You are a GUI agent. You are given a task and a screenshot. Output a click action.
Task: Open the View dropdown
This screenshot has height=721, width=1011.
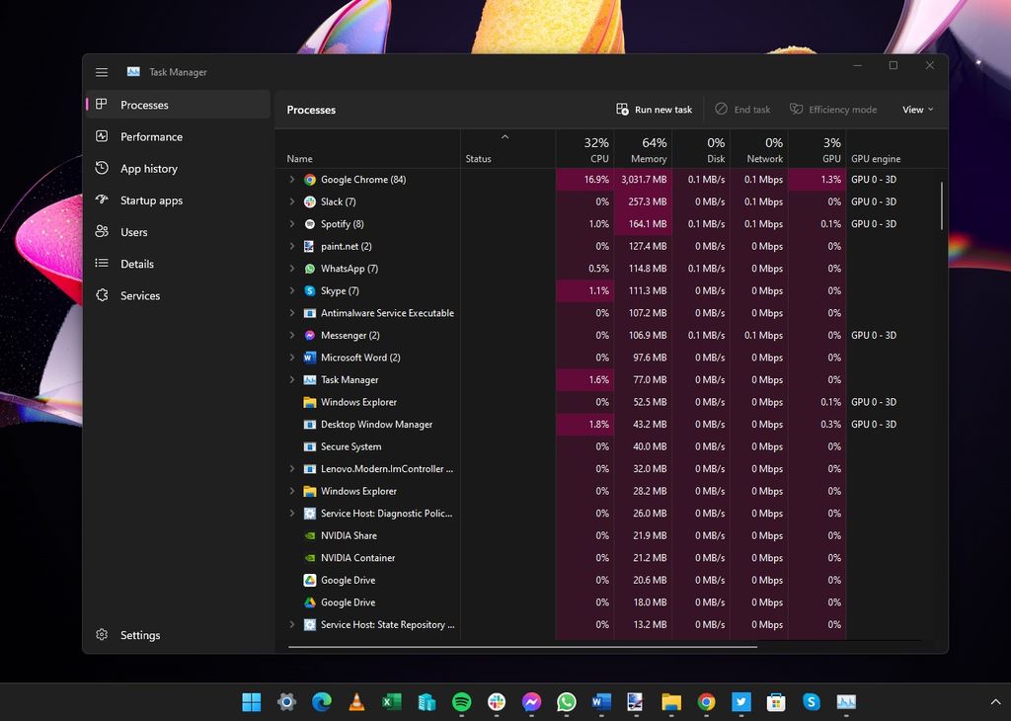coord(916,109)
